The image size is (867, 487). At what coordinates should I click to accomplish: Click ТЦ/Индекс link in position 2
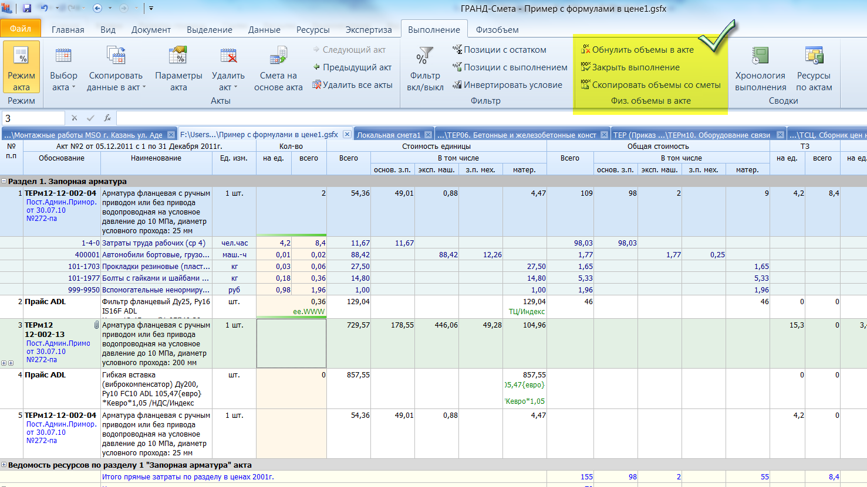pyautogui.click(x=527, y=312)
